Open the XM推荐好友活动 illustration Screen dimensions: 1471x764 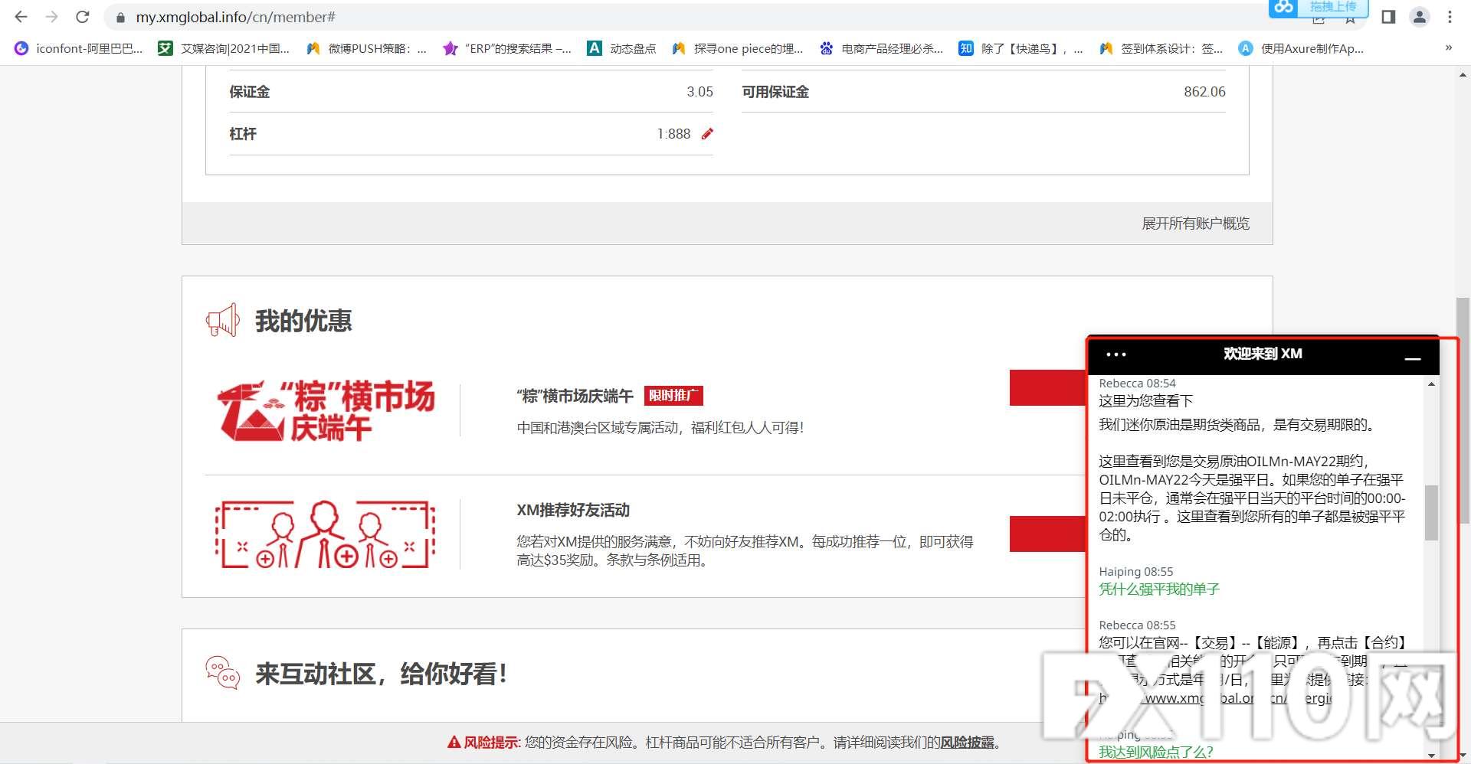[326, 534]
